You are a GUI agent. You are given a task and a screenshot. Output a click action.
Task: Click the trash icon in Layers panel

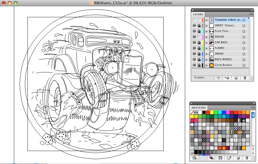click(x=245, y=78)
